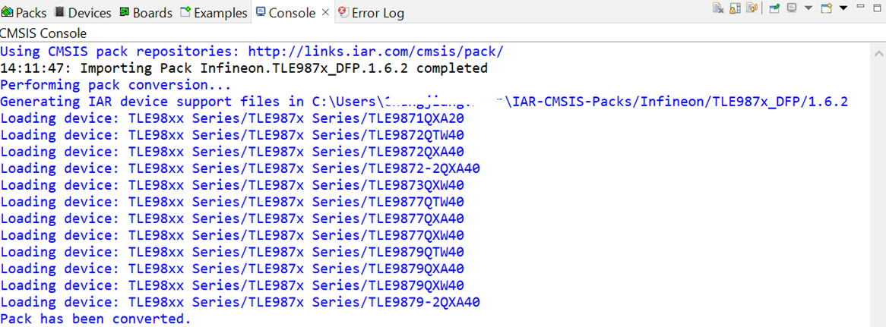This screenshot has height=327, width=886.
Task: Select the Boards tab
Action: coord(146,13)
